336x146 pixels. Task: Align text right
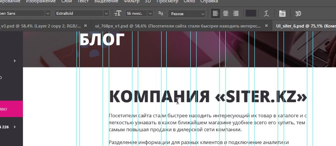click(x=236, y=14)
